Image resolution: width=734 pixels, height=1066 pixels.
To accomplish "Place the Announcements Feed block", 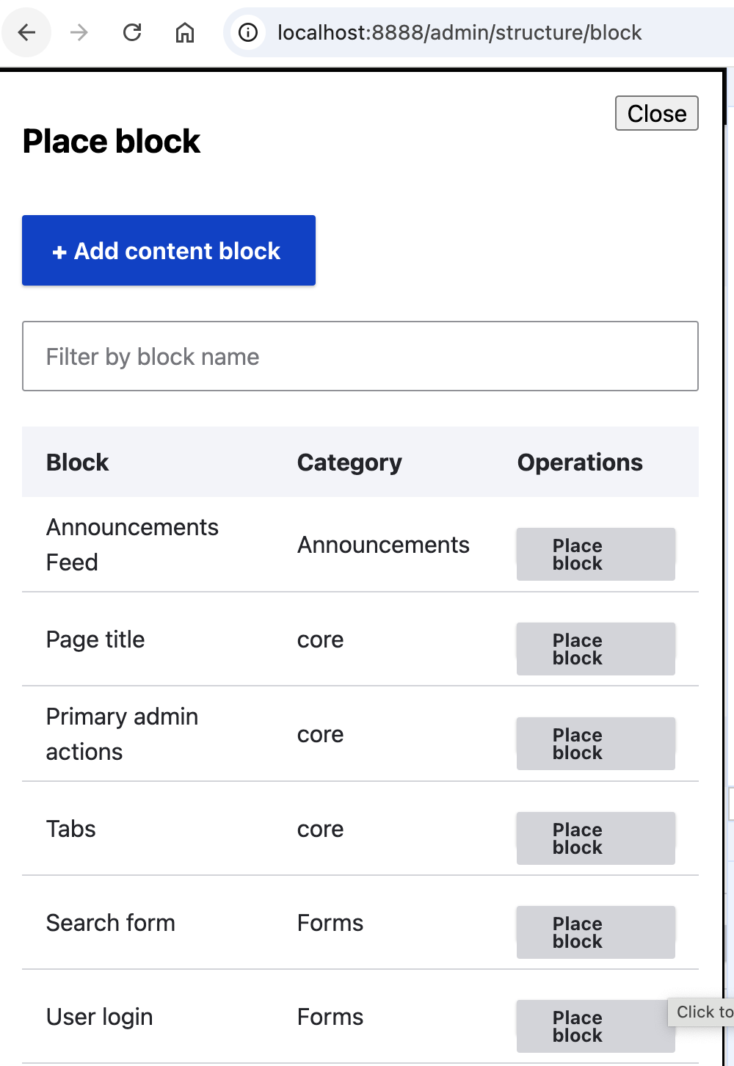I will click(x=595, y=554).
